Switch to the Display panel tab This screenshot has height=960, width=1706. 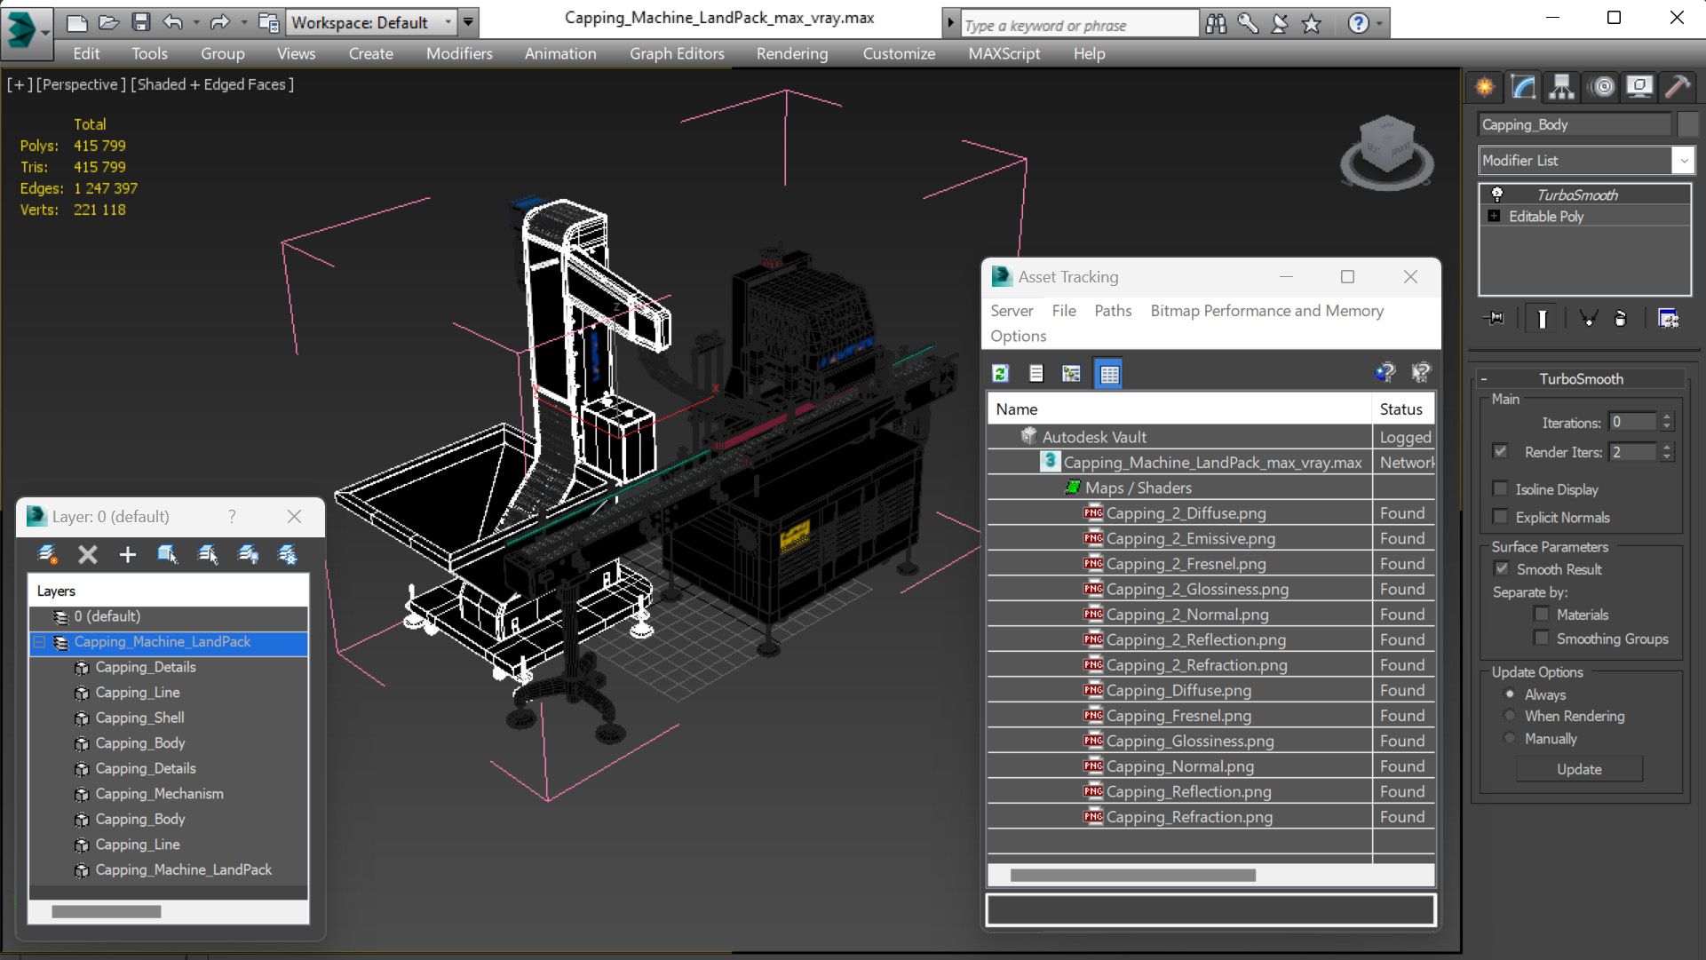coord(1639,87)
